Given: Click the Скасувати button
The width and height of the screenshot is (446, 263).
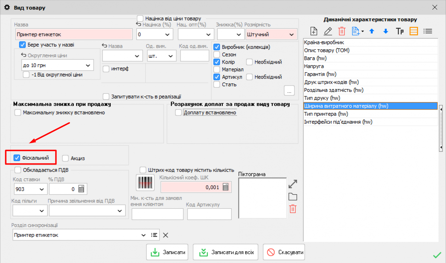Looking at the screenshot, I should pyautogui.click(x=284, y=252).
